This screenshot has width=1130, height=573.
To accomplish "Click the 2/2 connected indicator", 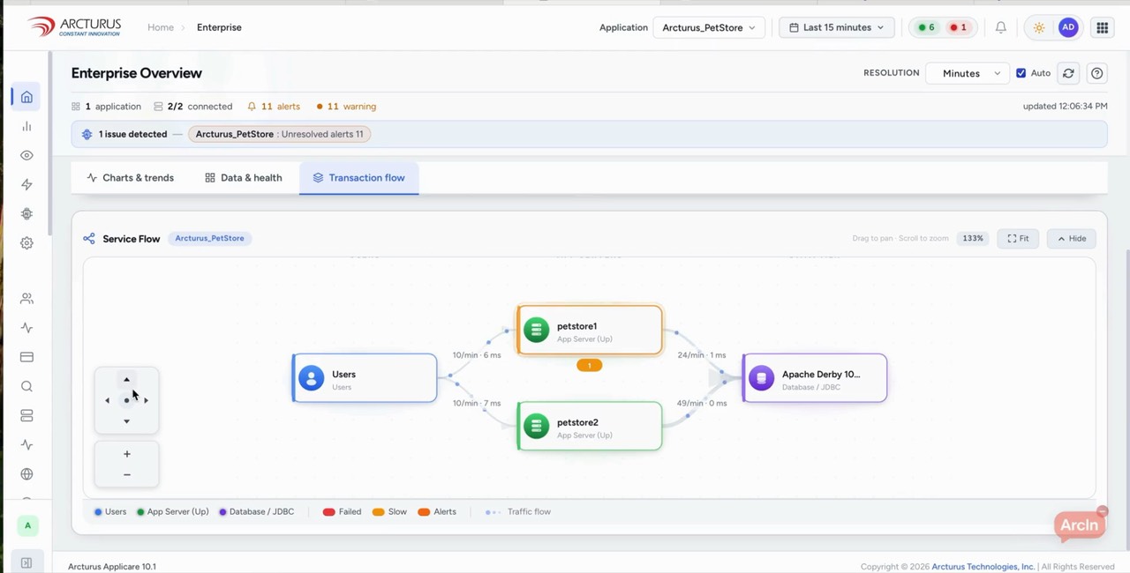I will tap(193, 106).
